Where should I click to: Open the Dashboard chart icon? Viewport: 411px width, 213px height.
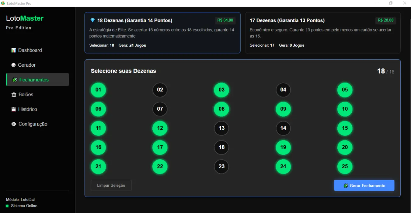pyautogui.click(x=14, y=50)
